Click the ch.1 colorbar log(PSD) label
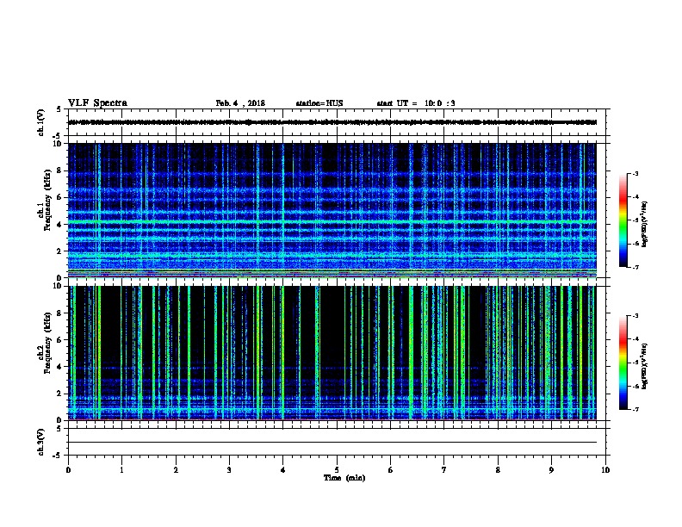Viewport: 682px width, 527px height. point(644,224)
